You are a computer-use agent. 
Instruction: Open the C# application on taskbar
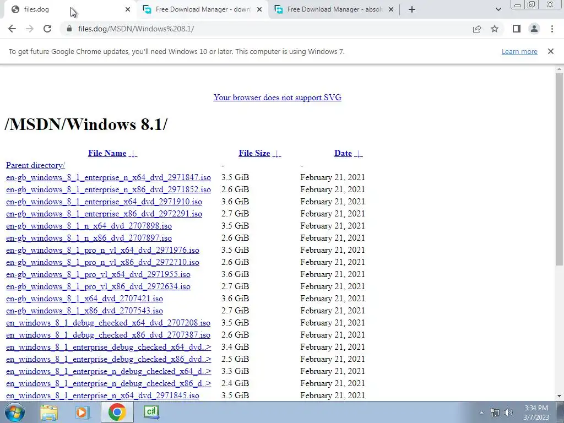[151, 412]
